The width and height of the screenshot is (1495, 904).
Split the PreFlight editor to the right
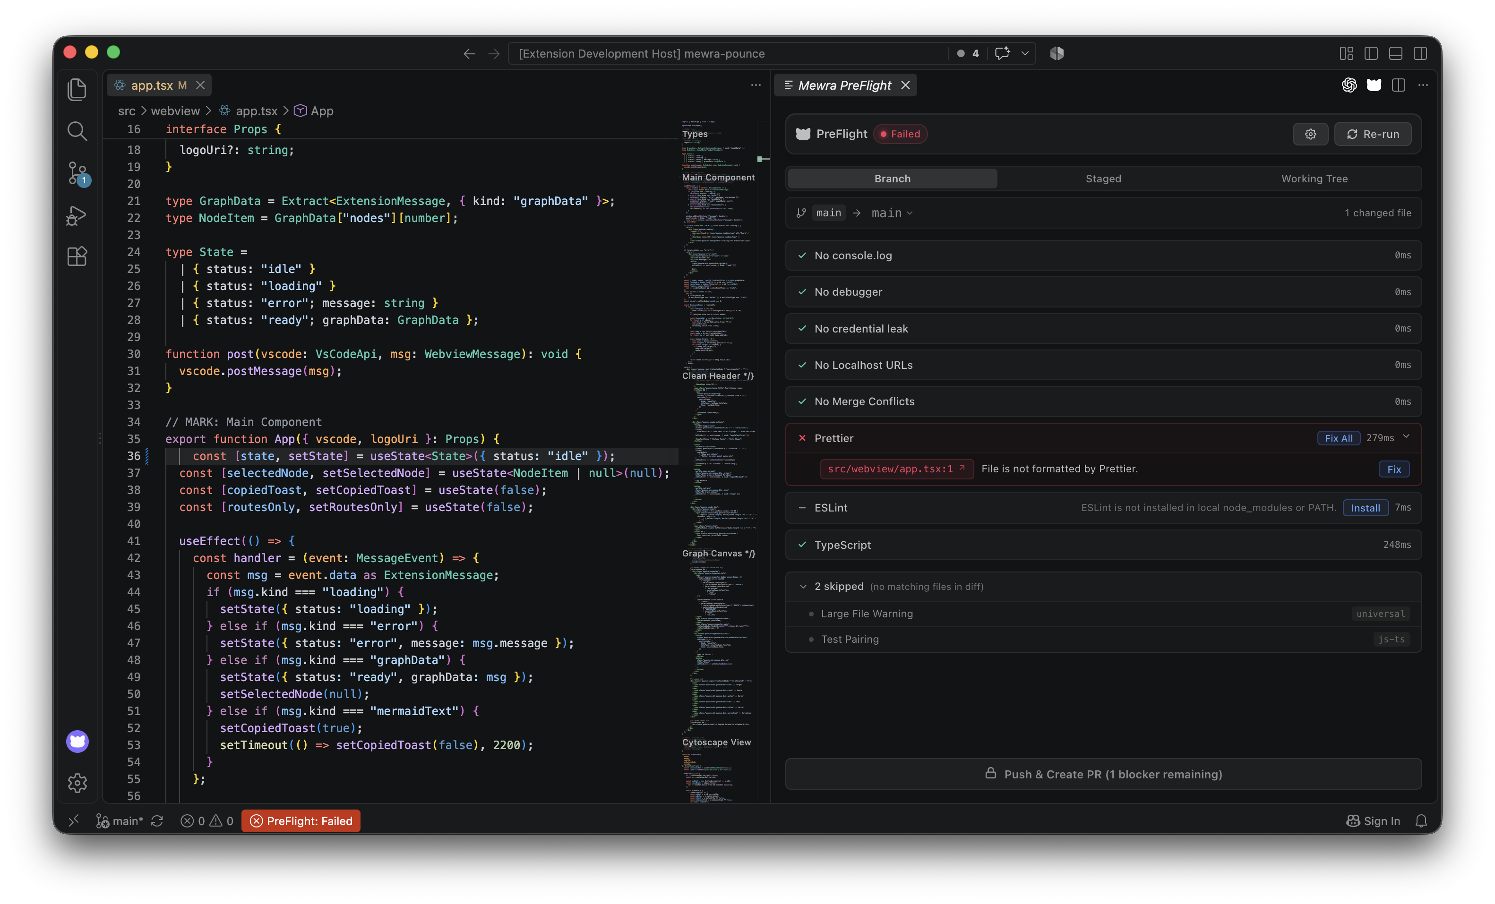pyautogui.click(x=1399, y=85)
